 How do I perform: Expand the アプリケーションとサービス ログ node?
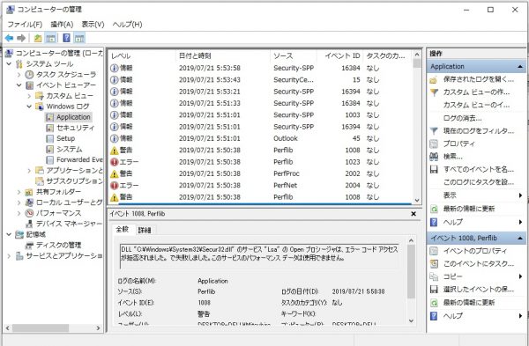pyautogui.click(x=29, y=171)
